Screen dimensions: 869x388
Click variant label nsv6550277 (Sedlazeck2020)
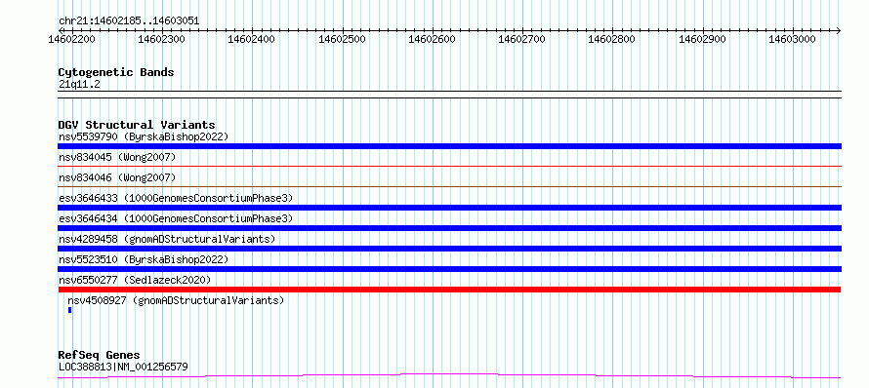135,280
